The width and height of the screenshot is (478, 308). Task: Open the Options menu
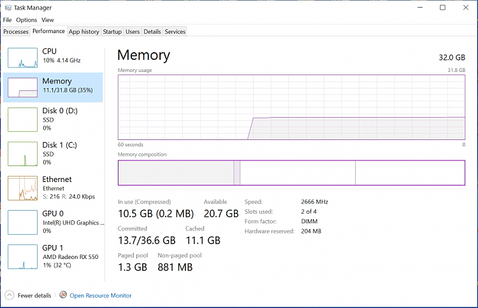(27, 20)
